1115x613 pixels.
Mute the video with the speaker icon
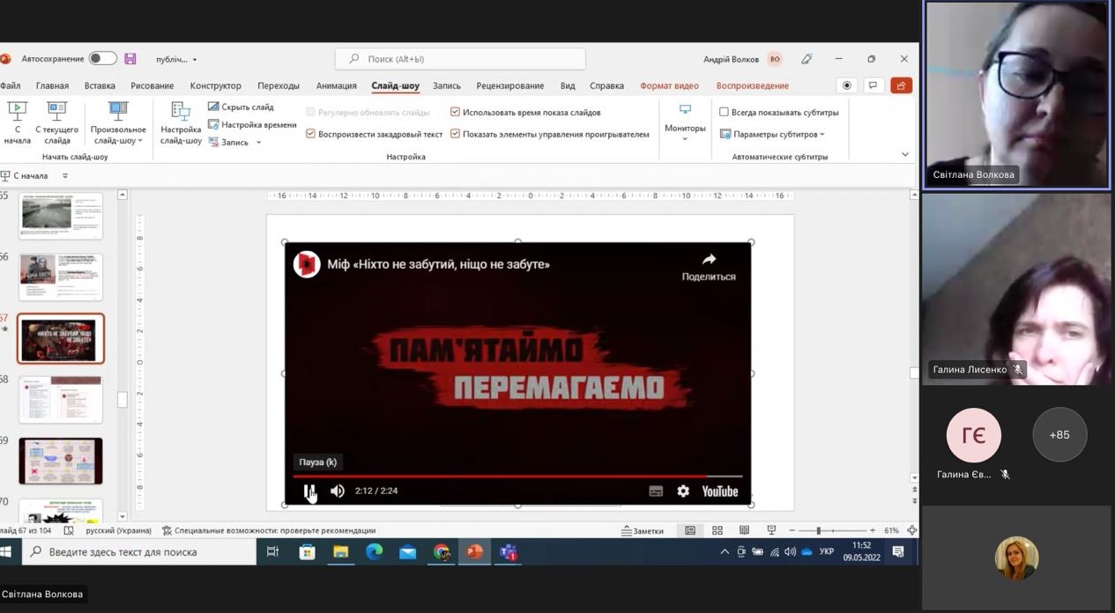coord(337,491)
